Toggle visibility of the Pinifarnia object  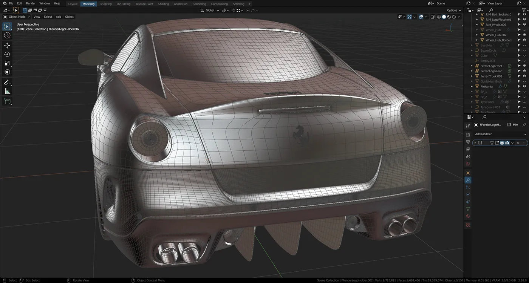pos(524,86)
